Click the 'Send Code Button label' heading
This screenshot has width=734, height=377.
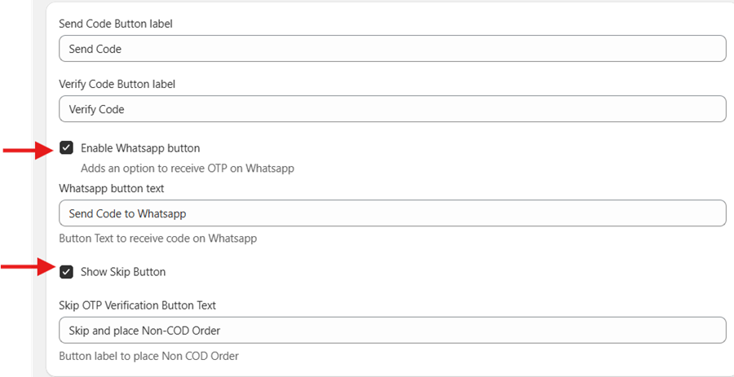coord(116,24)
